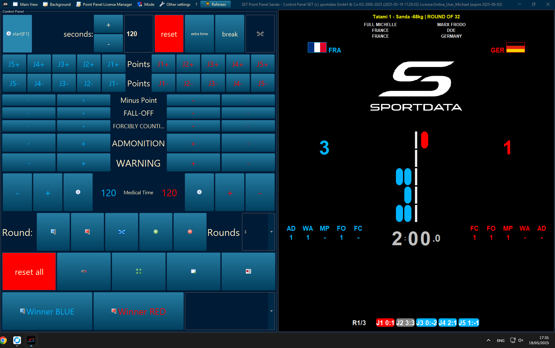The image size is (555, 348).
Task: Start red medical time play icon
Action: pos(199,192)
